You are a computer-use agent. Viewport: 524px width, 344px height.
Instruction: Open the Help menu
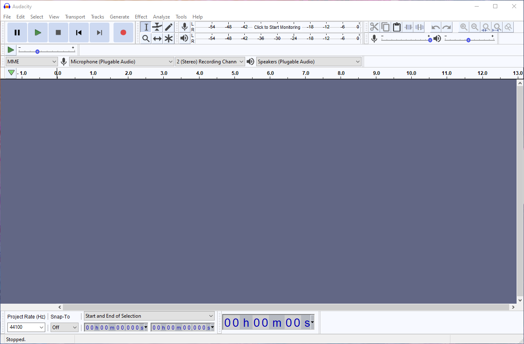point(197,17)
